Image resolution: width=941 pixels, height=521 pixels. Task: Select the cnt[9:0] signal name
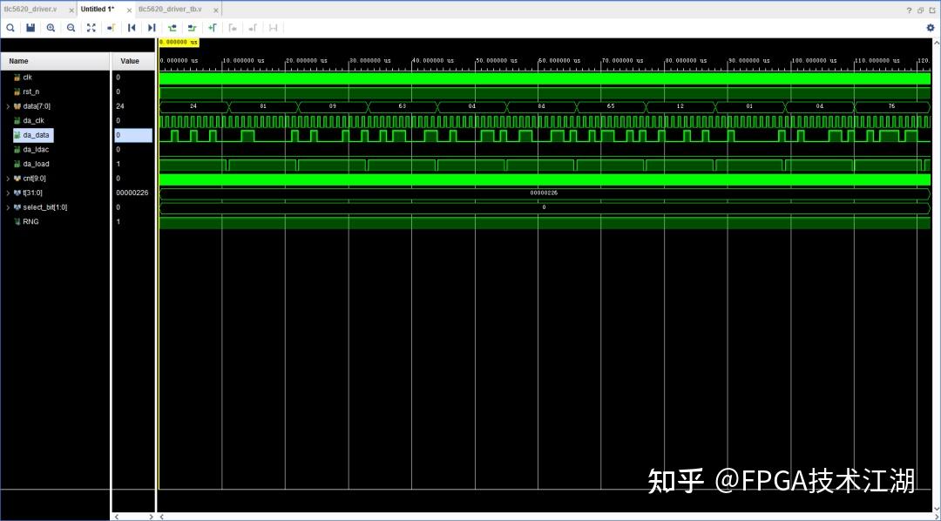(34, 179)
